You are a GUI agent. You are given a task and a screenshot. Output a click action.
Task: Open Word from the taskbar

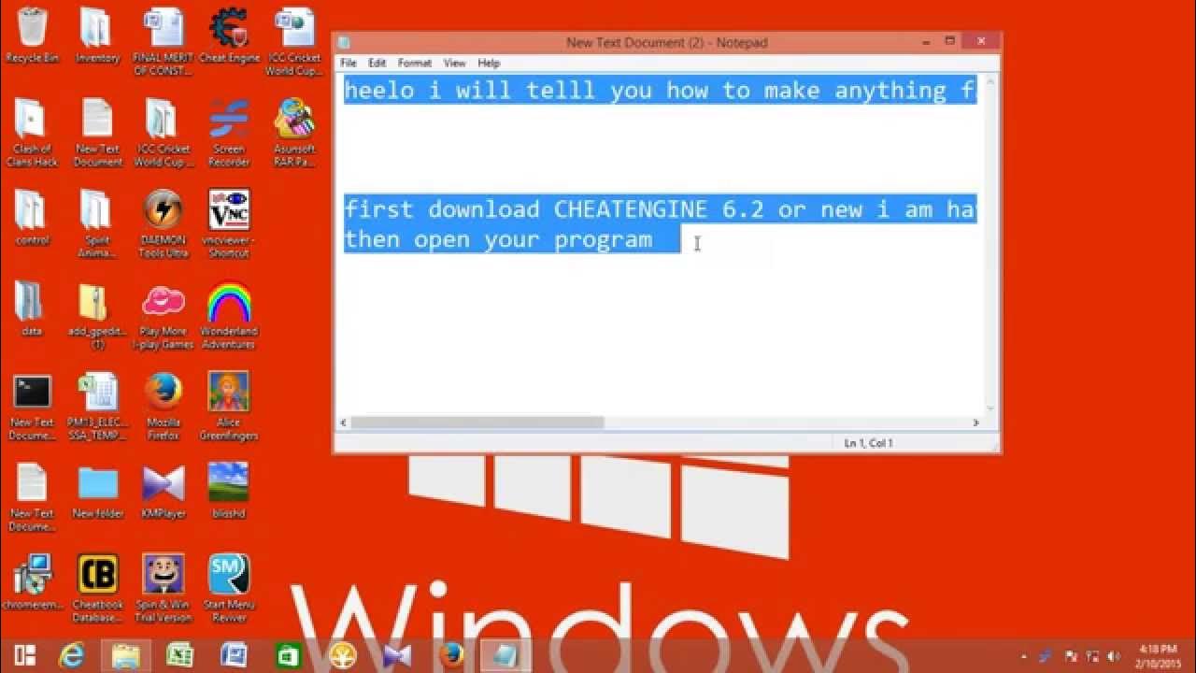(x=234, y=655)
